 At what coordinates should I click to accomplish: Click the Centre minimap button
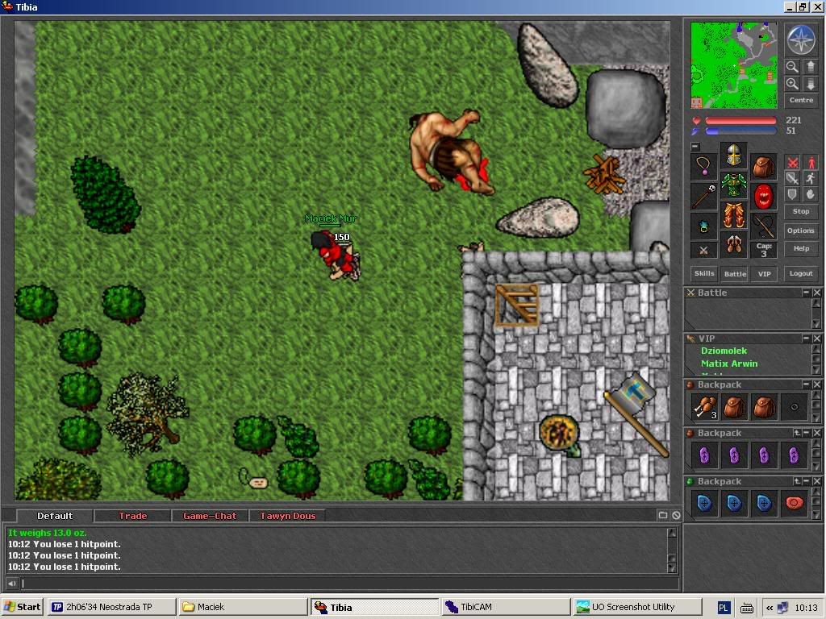(801, 100)
